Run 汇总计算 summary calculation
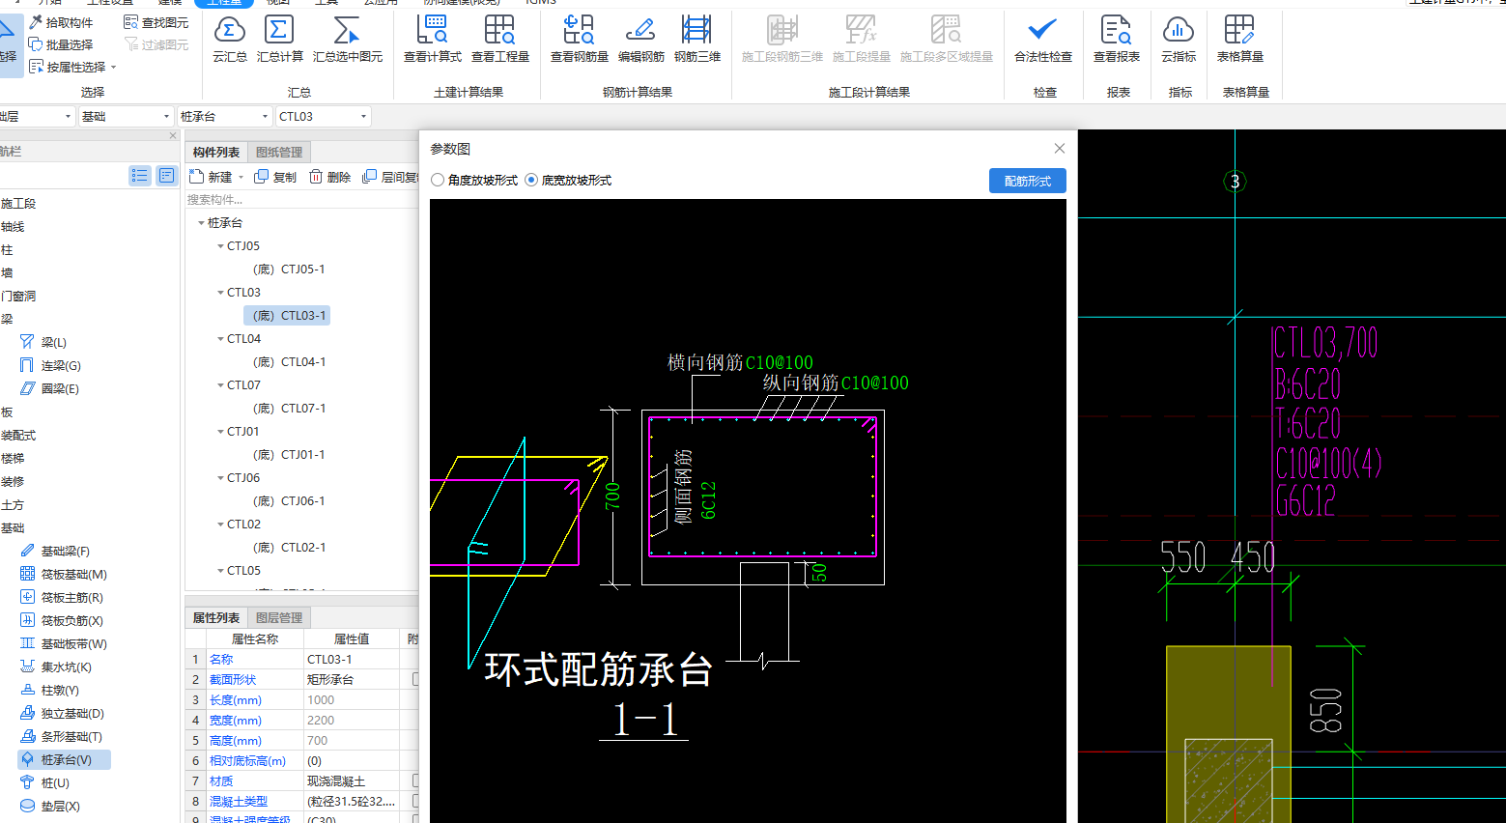Viewport: 1506px width, 823px height. 279,40
